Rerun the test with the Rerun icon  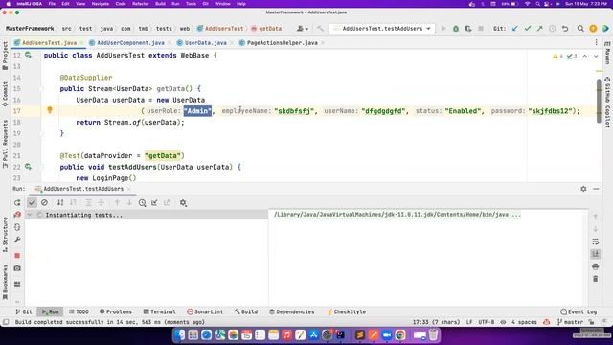[17, 202]
